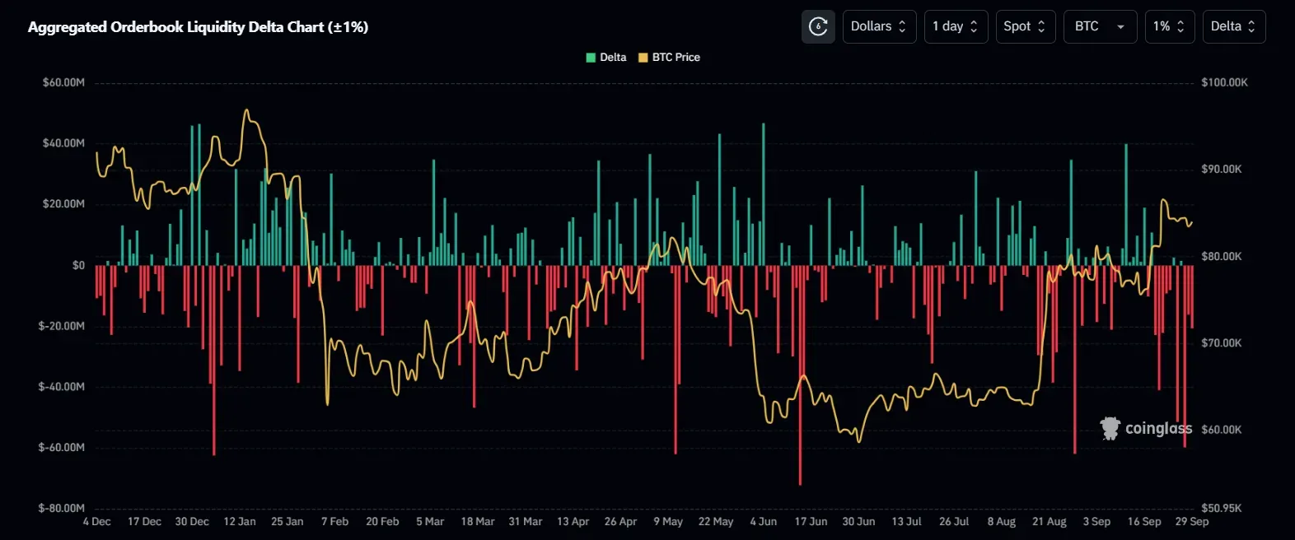Click the 31 Mar date label
This screenshot has height=540, width=1295.
pos(526,522)
